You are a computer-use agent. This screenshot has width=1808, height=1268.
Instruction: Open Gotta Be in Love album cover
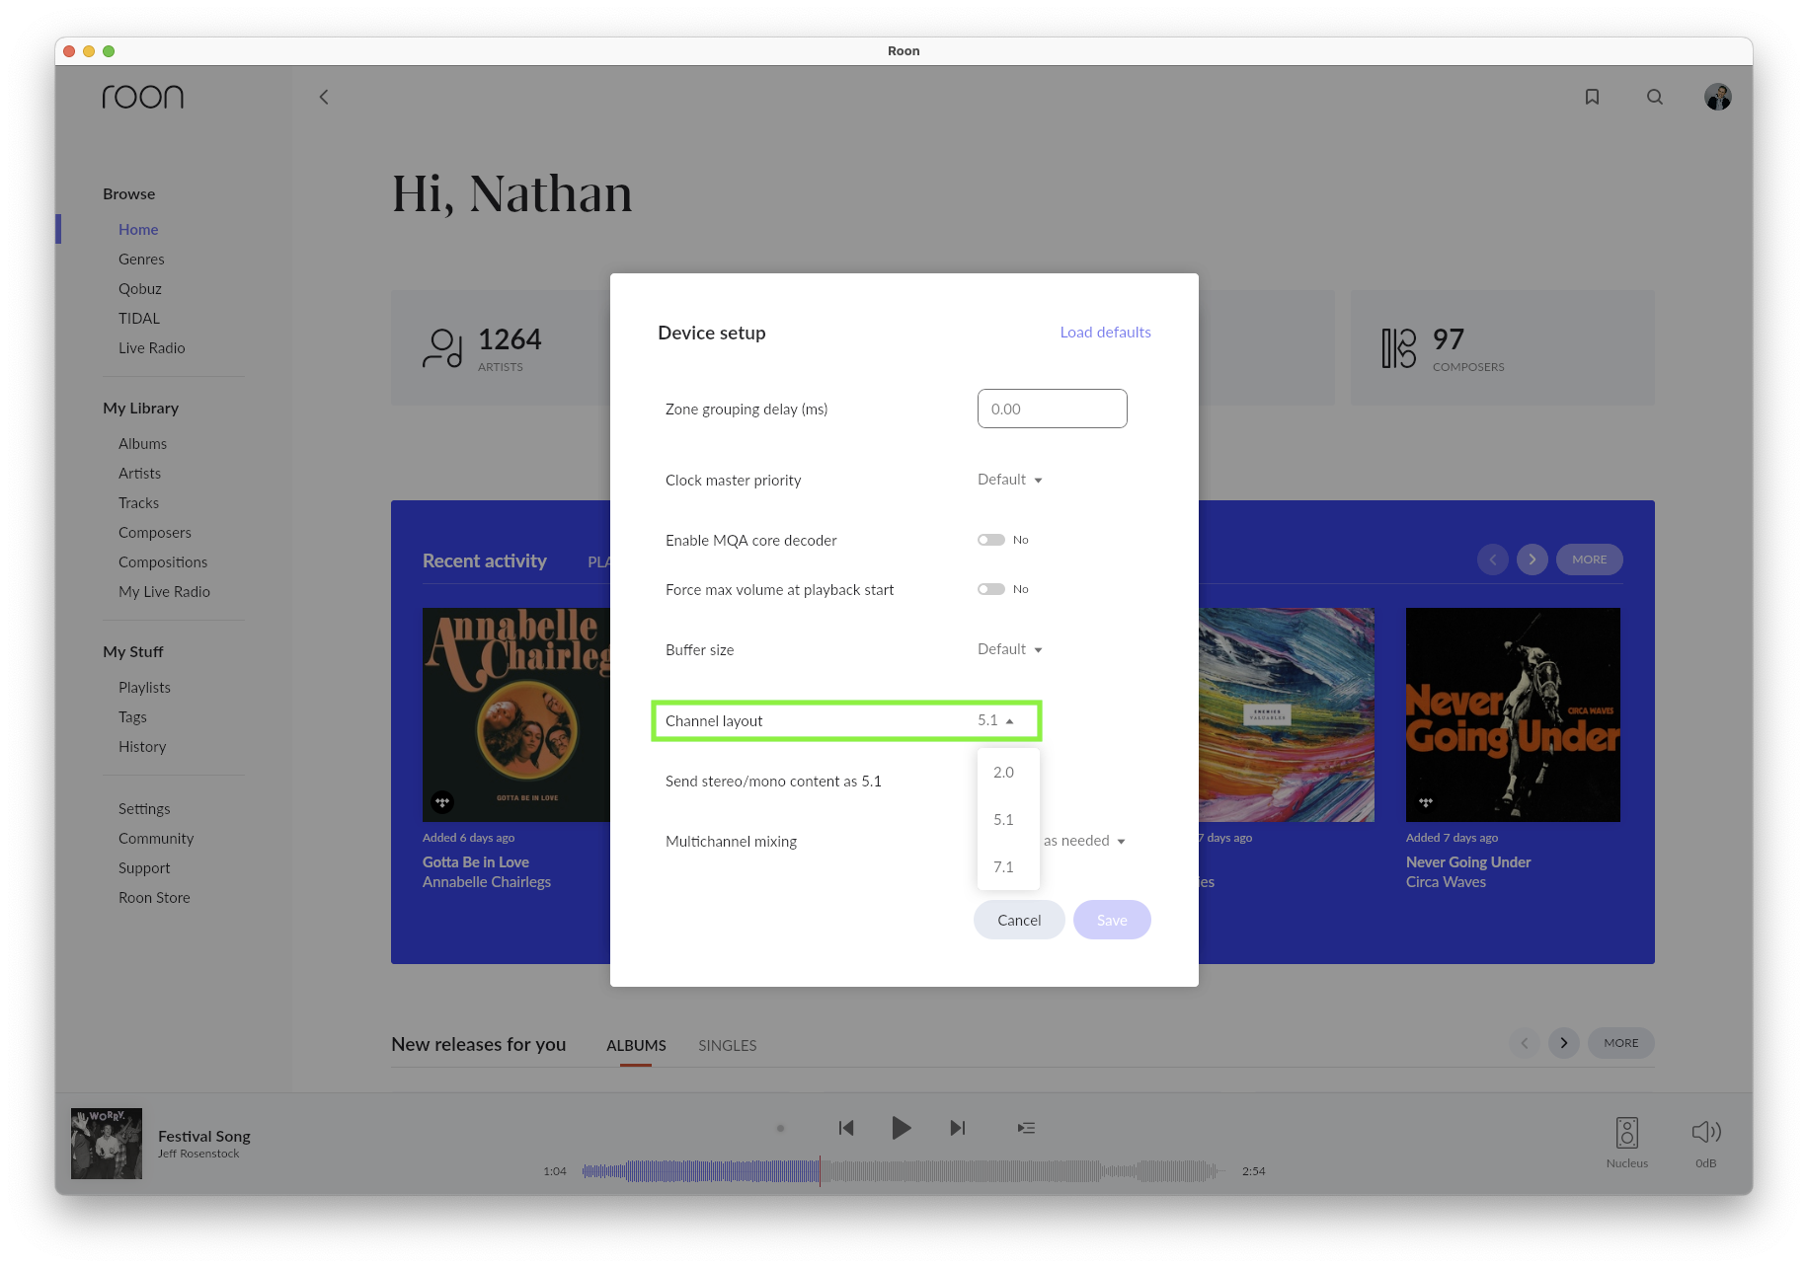pyautogui.click(x=516, y=714)
